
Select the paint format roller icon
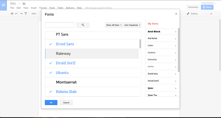pos(26,14)
